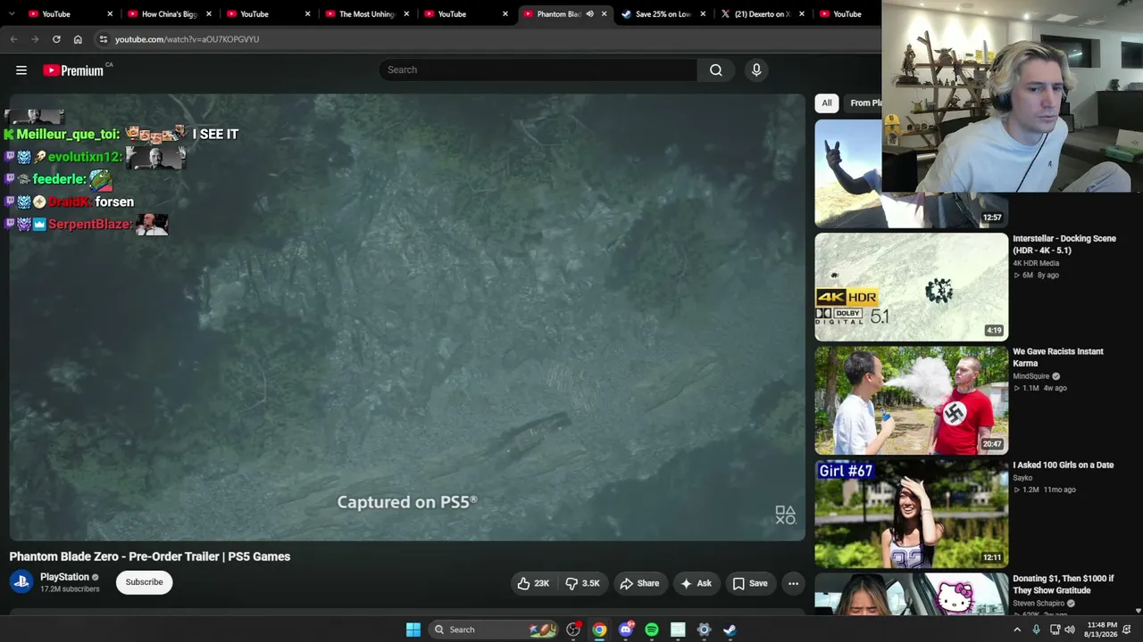The width and height of the screenshot is (1143, 642).
Task: Click the 'Phantom Blade Zero - Pre-Order Trailer' title
Action: pyautogui.click(x=150, y=556)
